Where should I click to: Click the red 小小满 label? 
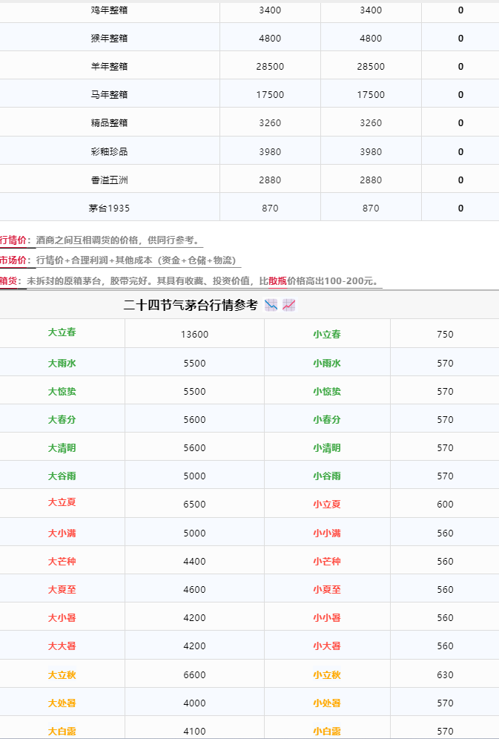click(x=327, y=533)
